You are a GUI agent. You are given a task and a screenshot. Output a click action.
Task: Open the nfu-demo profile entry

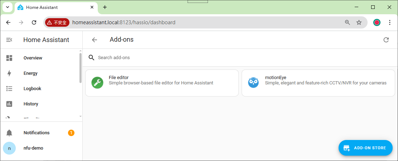(40, 148)
